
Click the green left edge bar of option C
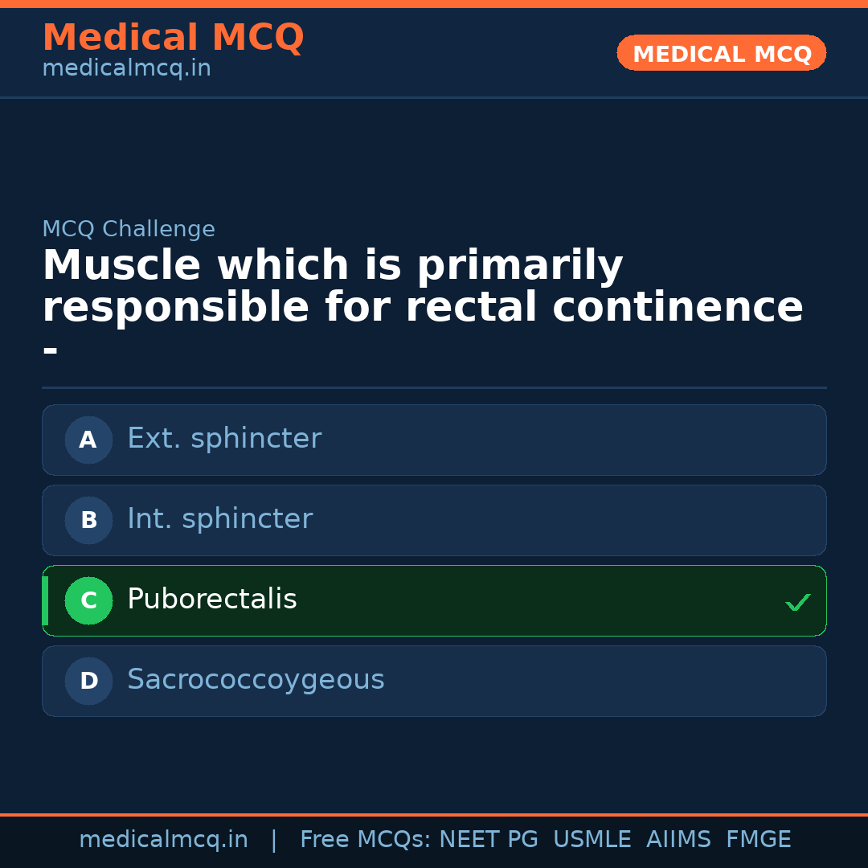tap(45, 600)
